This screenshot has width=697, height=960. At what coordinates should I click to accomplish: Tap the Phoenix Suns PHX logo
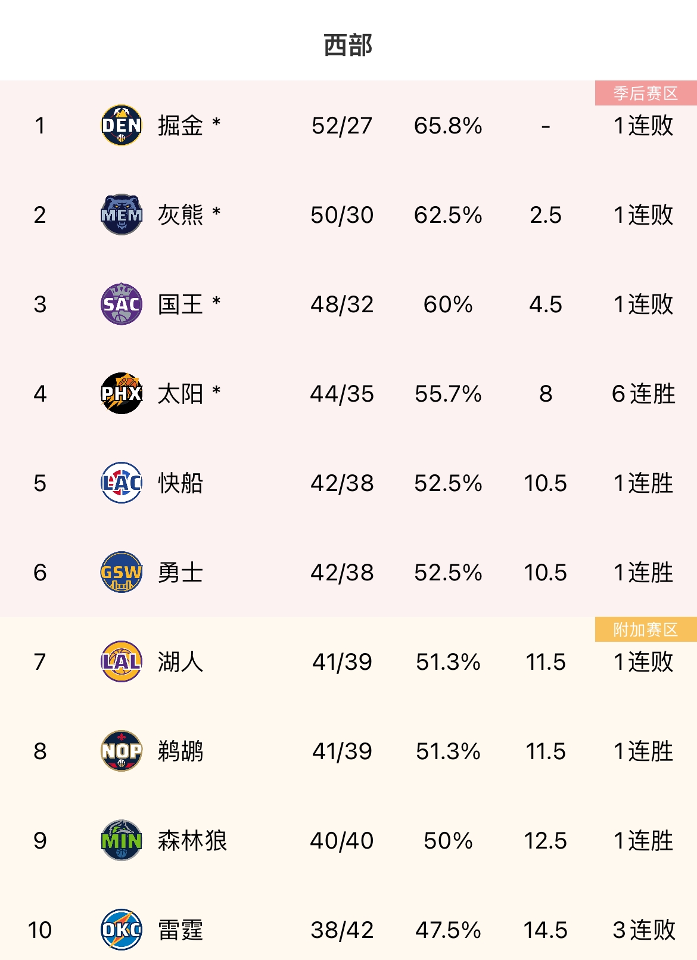click(x=122, y=393)
